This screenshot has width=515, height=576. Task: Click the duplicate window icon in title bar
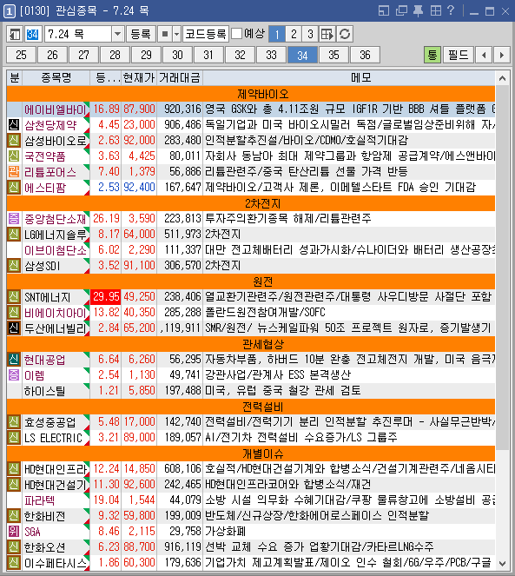(x=401, y=10)
